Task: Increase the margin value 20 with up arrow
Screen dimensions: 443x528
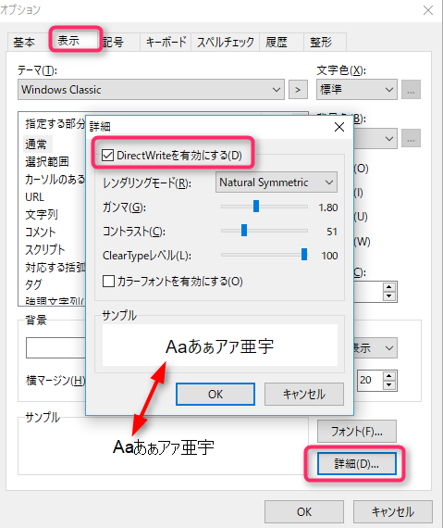Action: [x=389, y=376]
